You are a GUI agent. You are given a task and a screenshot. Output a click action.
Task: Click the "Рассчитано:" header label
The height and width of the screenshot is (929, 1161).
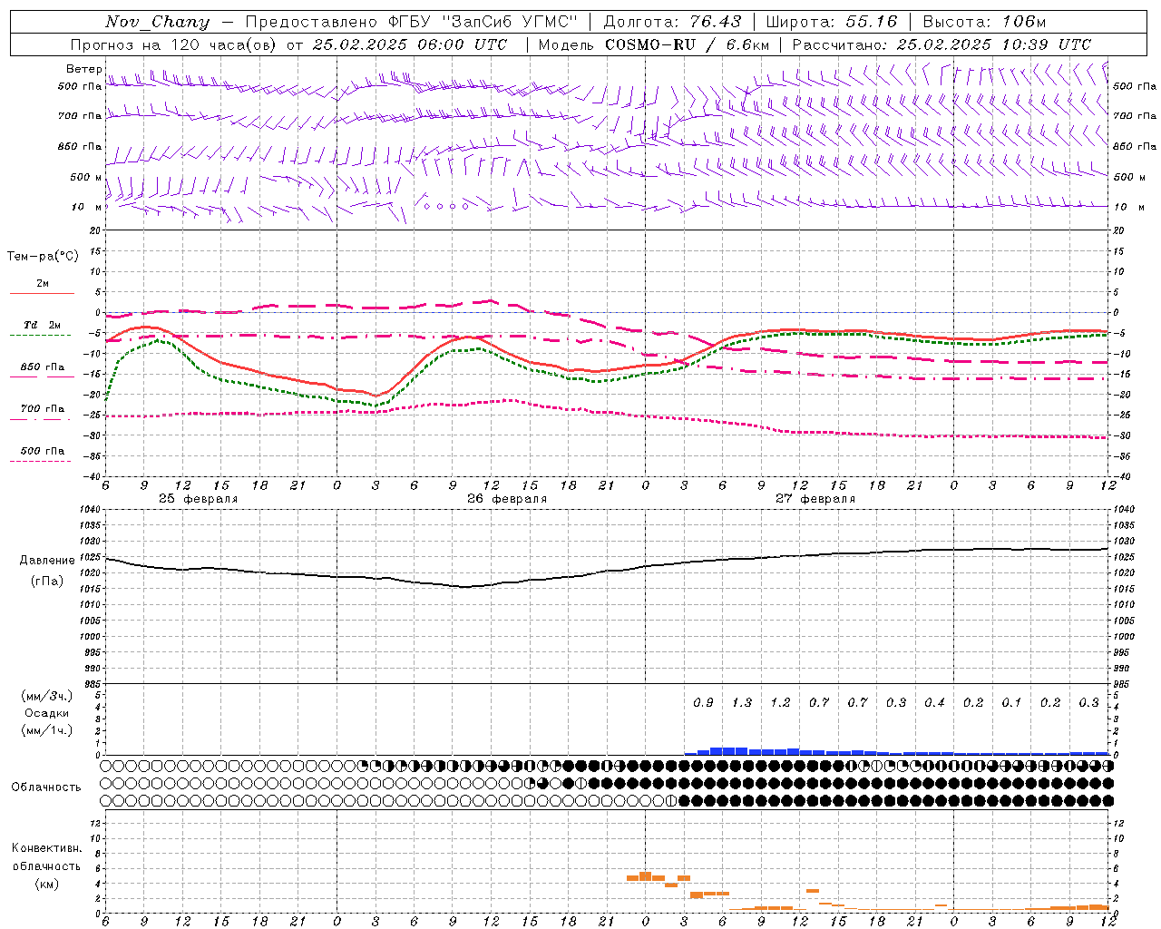[x=840, y=44]
